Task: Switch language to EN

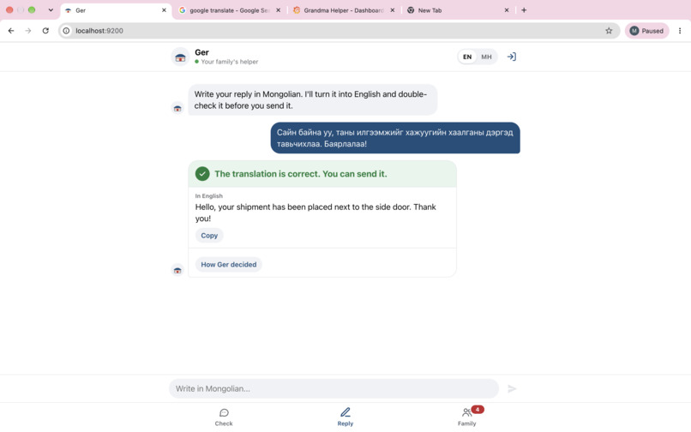Action: pos(467,57)
